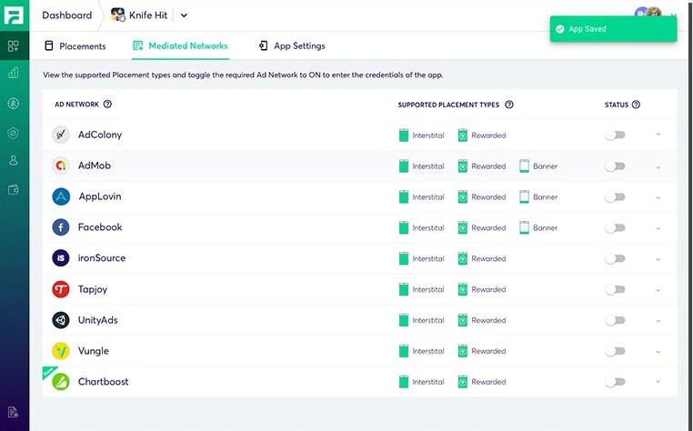
Task: Click the AppLovin Banner label
Action: (x=546, y=197)
